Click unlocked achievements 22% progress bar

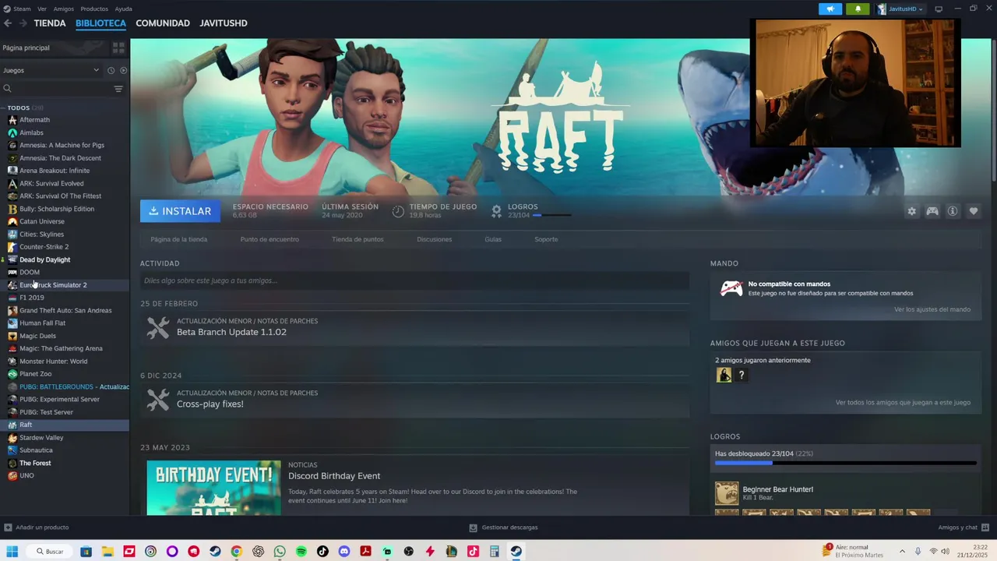(x=845, y=463)
